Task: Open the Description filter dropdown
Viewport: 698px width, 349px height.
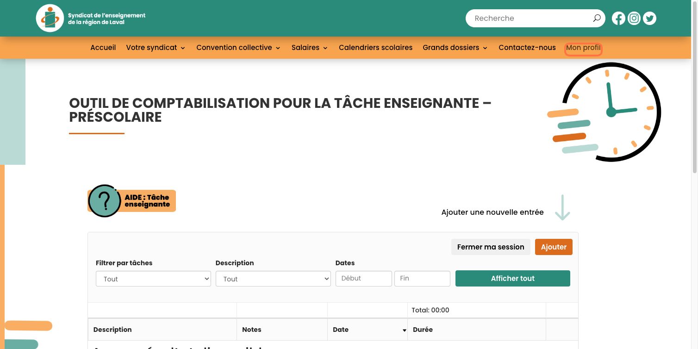Action: [x=273, y=279]
